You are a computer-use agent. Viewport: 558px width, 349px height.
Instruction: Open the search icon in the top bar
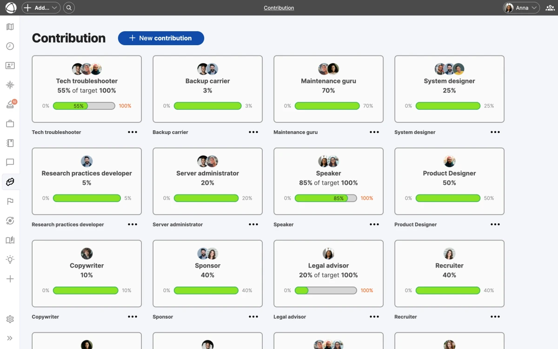pos(69,7)
